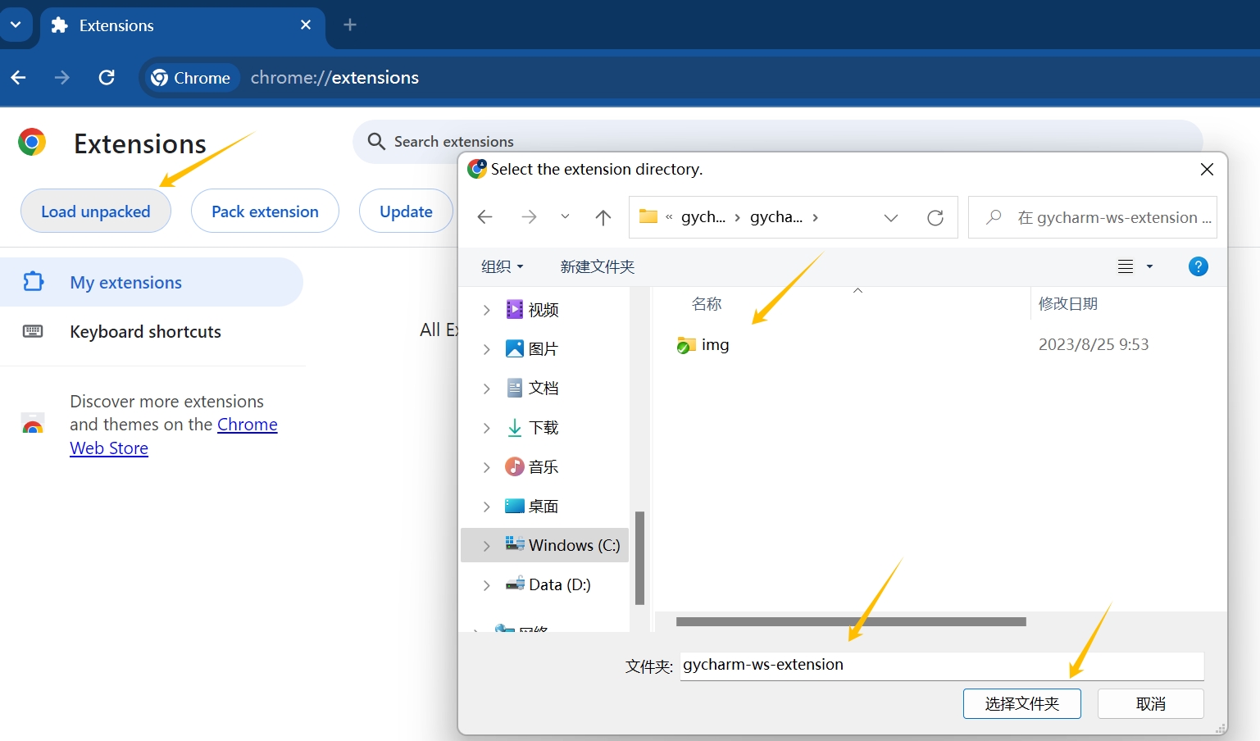This screenshot has height=741, width=1260.
Task: Click the Chrome site info chip
Action: tap(192, 78)
